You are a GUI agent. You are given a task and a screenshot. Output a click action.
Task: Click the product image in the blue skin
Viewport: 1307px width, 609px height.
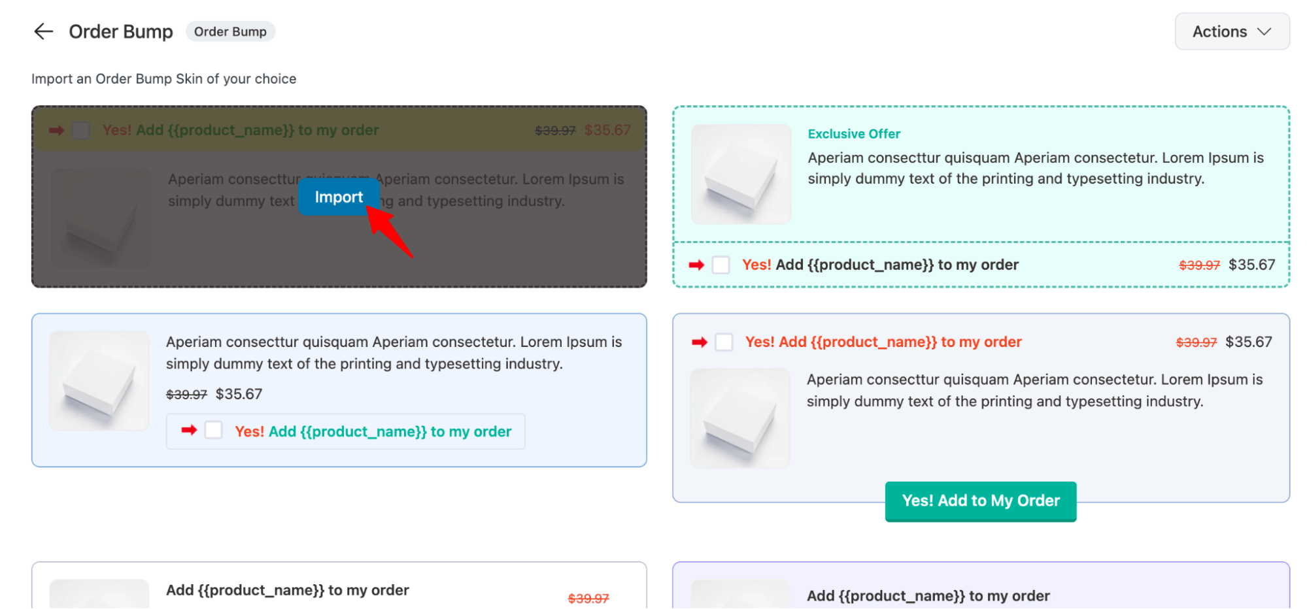[x=99, y=381]
